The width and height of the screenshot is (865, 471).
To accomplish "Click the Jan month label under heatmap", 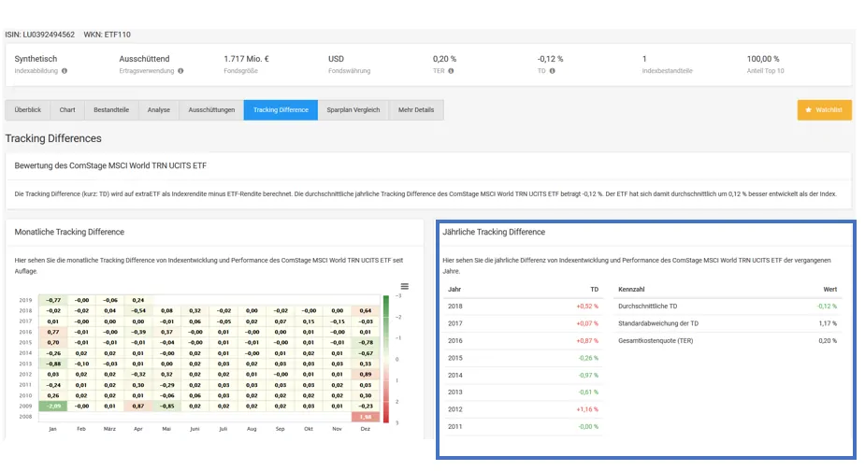I will tap(53, 429).
